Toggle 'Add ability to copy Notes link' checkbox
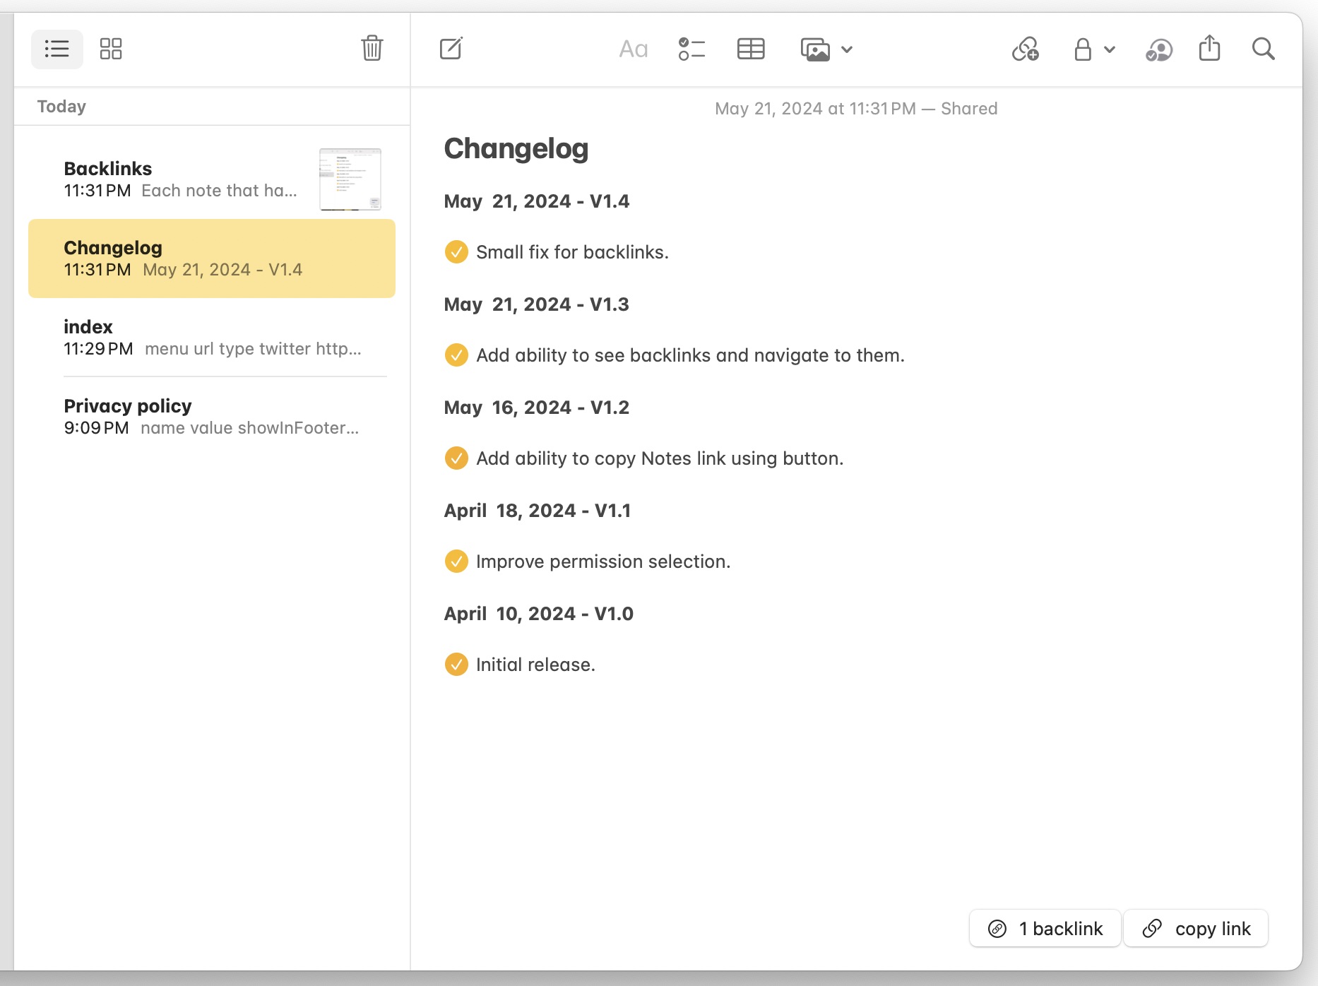Image resolution: width=1318 pixels, height=986 pixels. pos(456,458)
